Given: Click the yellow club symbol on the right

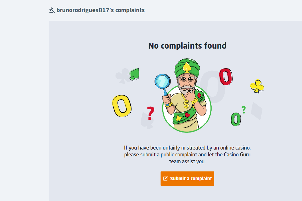Looking at the screenshot, I should point(257,86).
